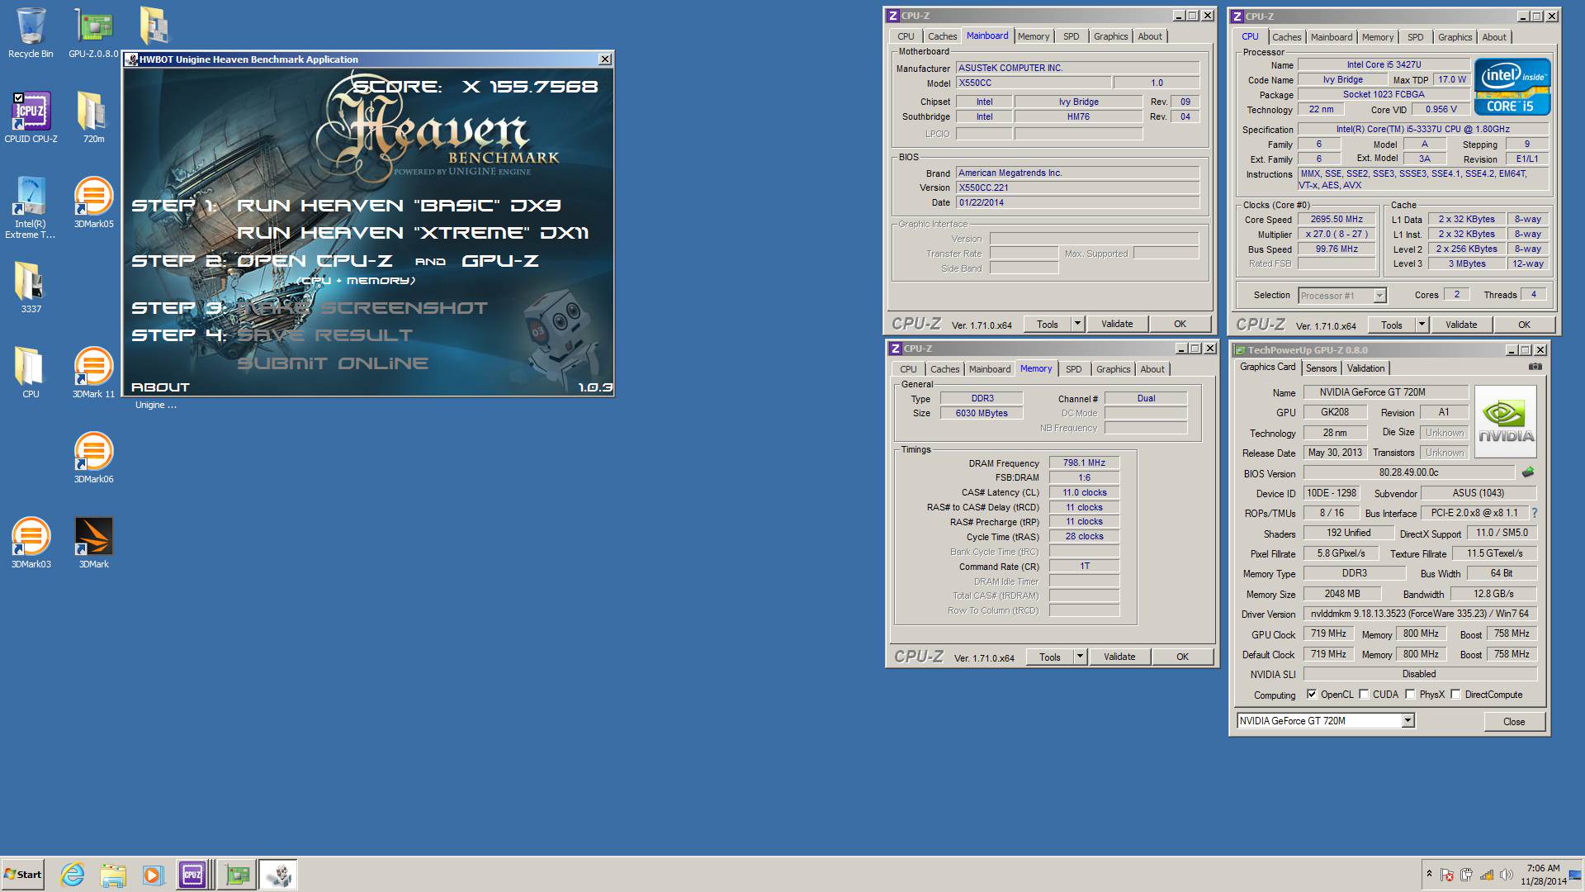Open the unlabeled folder icon at top of desktop
The height and width of the screenshot is (892, 1585).
pyautogui.click(x=154, y=26)
